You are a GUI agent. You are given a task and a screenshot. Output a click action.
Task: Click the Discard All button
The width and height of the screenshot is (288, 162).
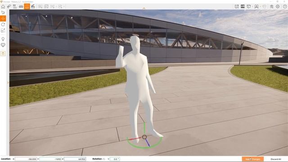[x=276, y=159]
